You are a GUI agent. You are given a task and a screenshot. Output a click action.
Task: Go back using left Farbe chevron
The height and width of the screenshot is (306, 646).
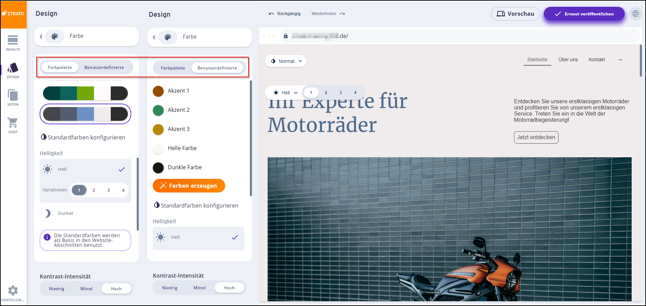coord(41,36)
